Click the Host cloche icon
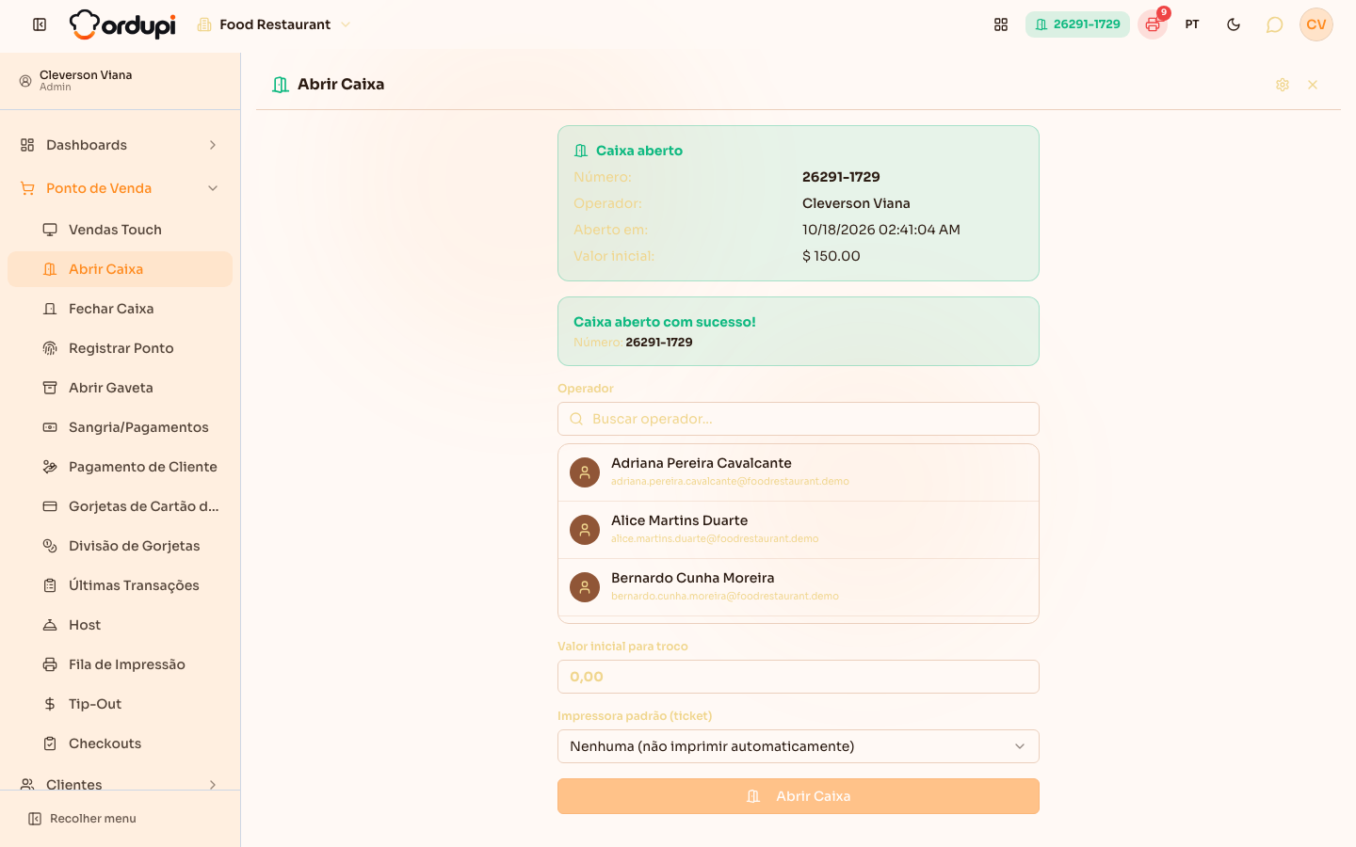 pyautogui.click(x=50, y=625)
